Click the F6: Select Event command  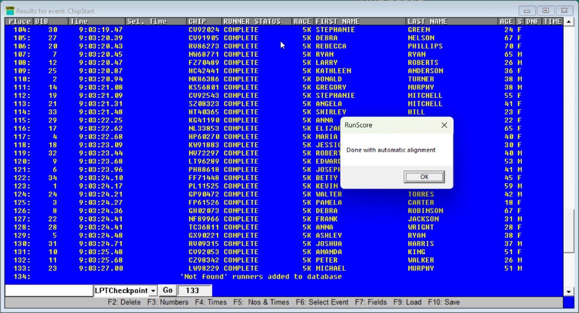point(322,302)
